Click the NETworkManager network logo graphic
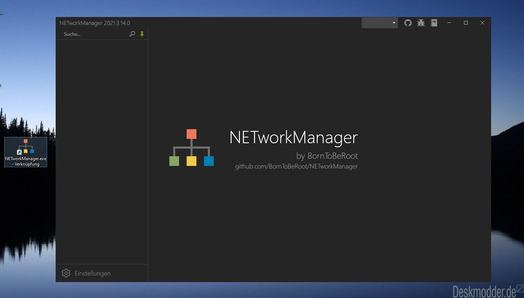Screen dimensions: 524x298 point(192,148)
